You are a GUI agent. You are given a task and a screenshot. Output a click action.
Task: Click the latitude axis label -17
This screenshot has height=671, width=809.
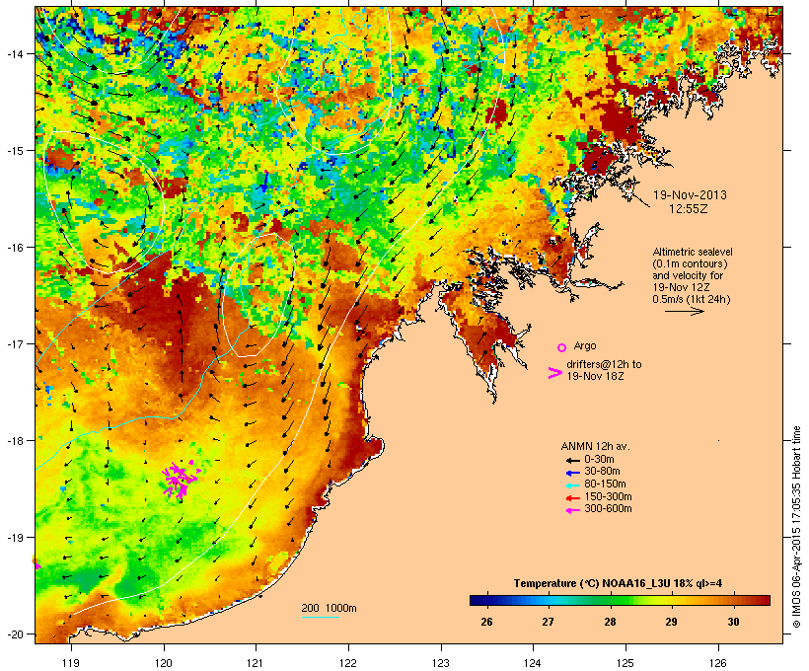[14, 344]
